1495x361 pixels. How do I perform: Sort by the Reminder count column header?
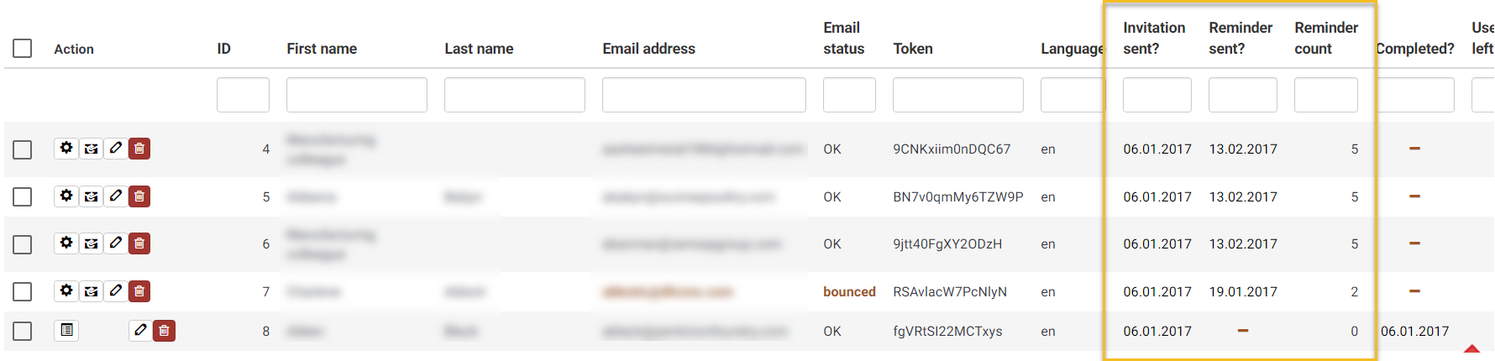pyautogui.click(x=1326, y=38)
